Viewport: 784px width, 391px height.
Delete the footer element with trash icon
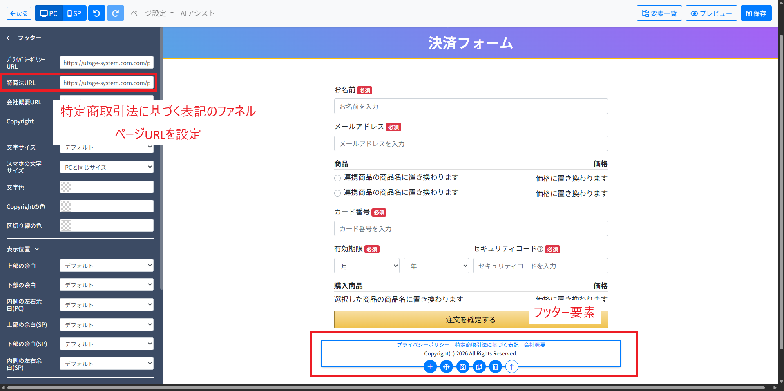pos(495,367)
